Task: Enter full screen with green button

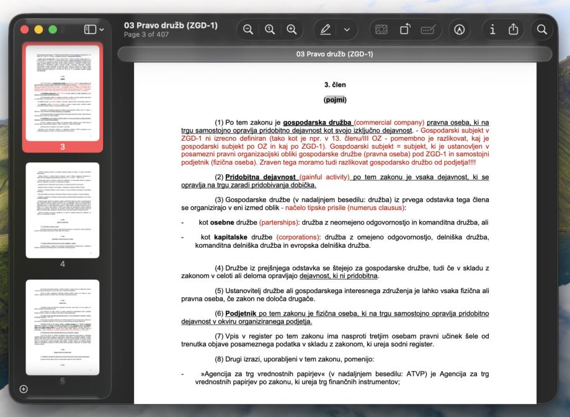Action: click(53, 29)
